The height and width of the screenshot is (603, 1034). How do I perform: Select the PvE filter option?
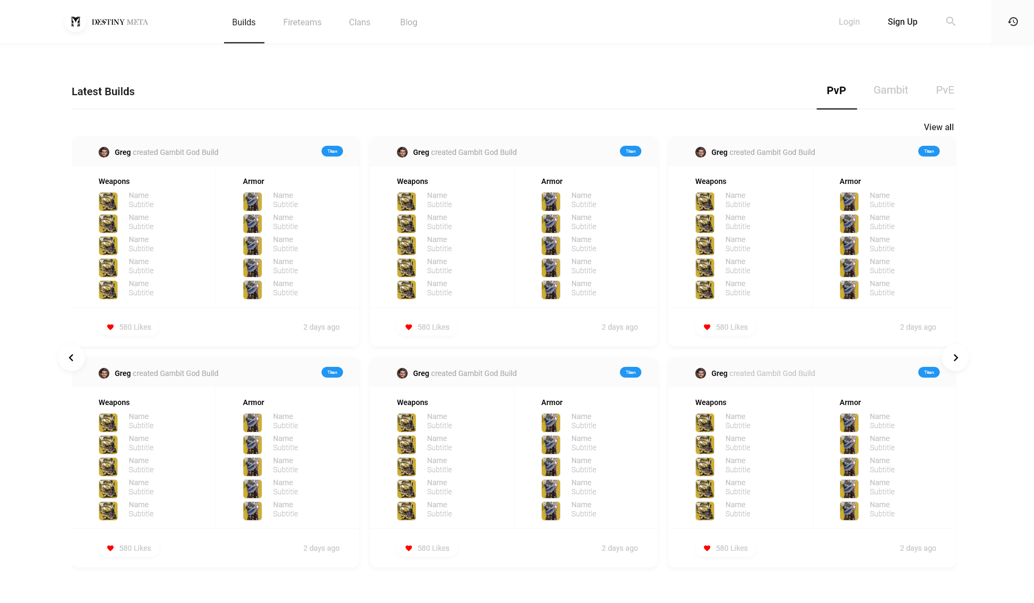click(x=945, y=90)
